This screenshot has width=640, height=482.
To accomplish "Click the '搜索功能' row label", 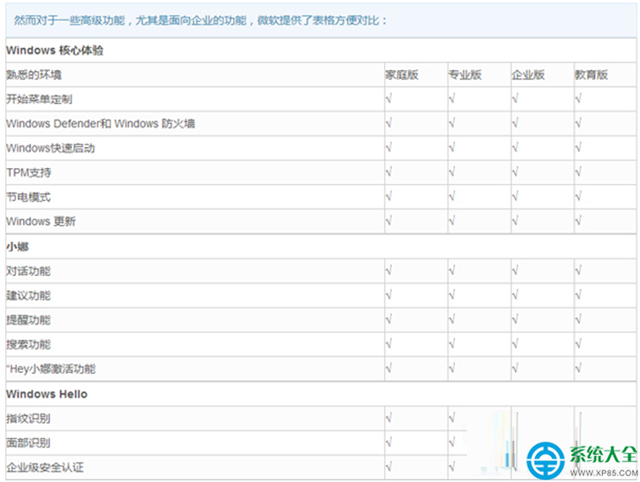I will (x=29, y=344).
